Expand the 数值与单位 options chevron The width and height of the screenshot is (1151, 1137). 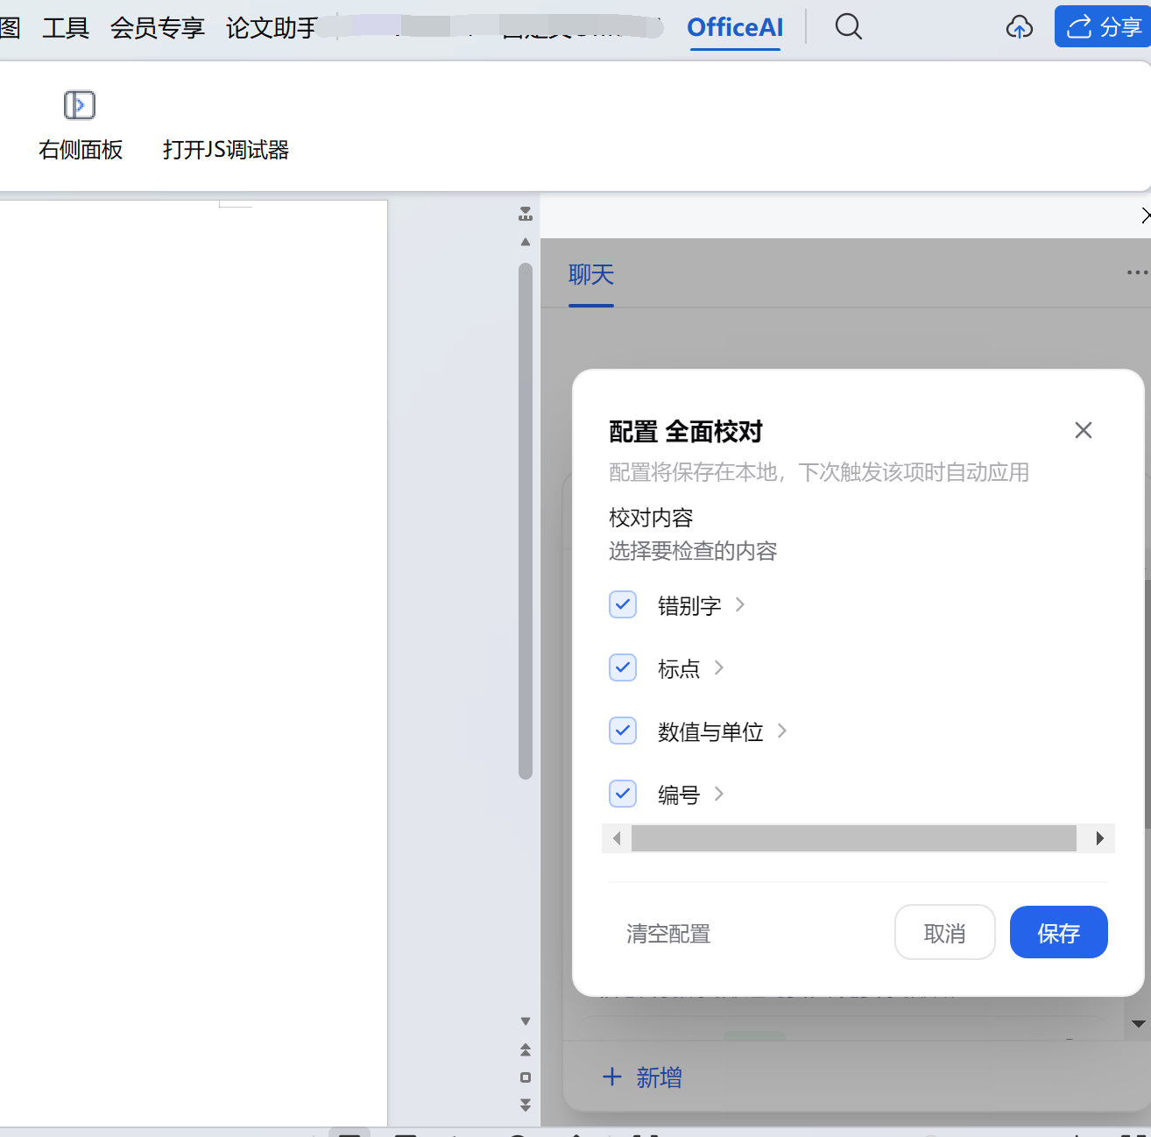pyautogui.click(x=782, y=731)
